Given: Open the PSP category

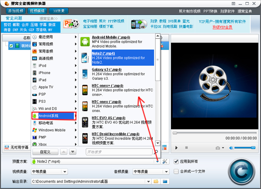Looking at the screenshot, I should point(54,94).
